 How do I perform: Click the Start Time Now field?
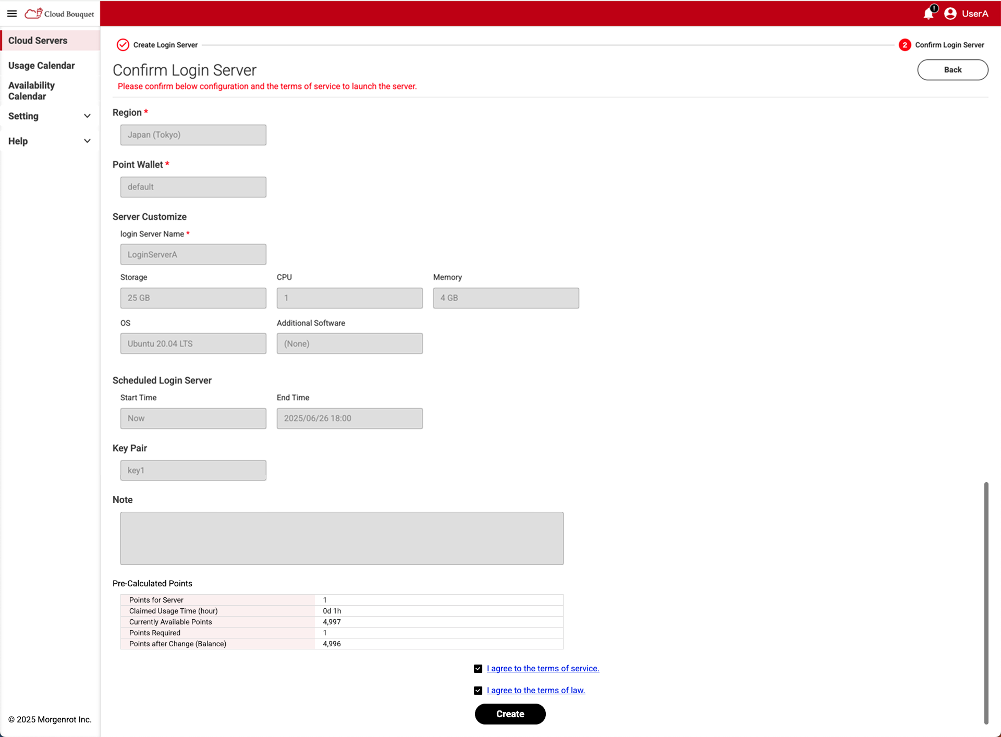click(193, 419)
